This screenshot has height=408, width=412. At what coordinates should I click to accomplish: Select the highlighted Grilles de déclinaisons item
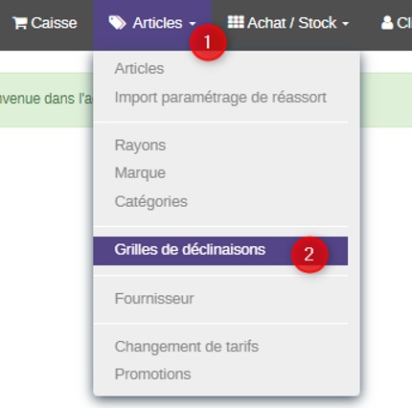pyautogui.click(x=220, y=251)
